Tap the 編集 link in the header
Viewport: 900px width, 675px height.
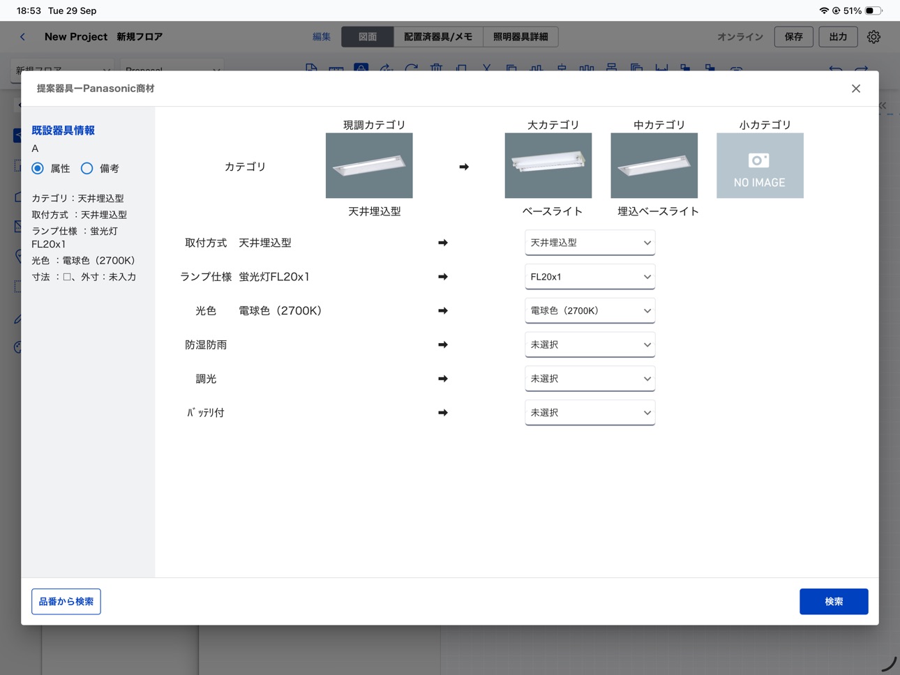tap(322, 37)
